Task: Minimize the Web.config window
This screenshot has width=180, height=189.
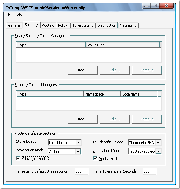Action: [146, 6]
